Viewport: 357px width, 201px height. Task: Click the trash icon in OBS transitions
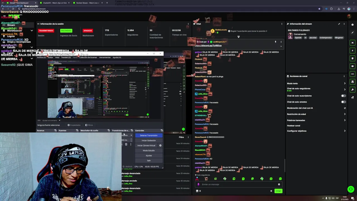coord(126,144)
